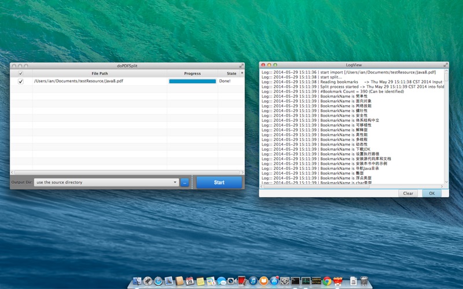463x289 pixels.
Task: Click the blue Start button
Action: click(x=219, y=183)
